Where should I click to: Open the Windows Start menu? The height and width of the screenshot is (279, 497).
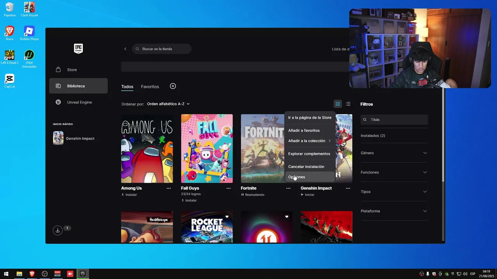[6, 274]
